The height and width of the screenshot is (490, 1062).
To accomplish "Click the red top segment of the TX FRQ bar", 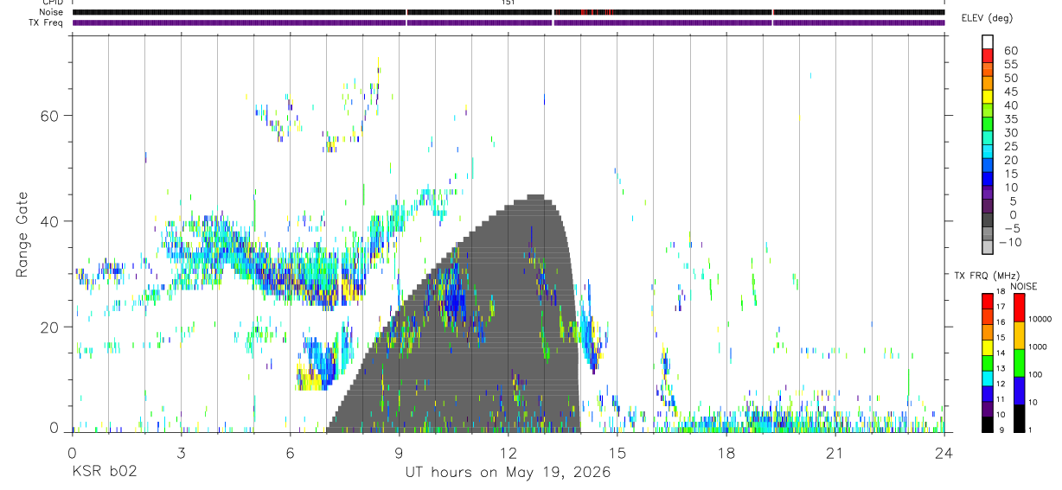I will coord(988,301).
